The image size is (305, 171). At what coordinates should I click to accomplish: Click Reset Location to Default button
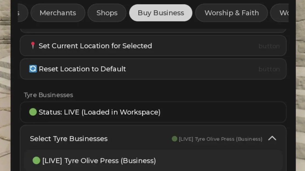click(x=153, y=69)
